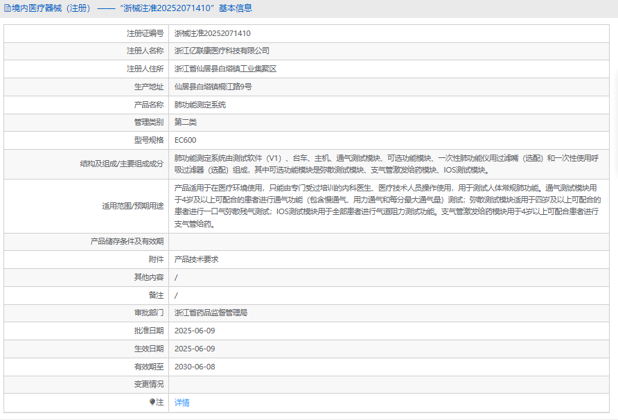Click the attachment value 产品技术要求
This screenshot has height=420, width=618.
pyautogui.click(x=196, y=259)
